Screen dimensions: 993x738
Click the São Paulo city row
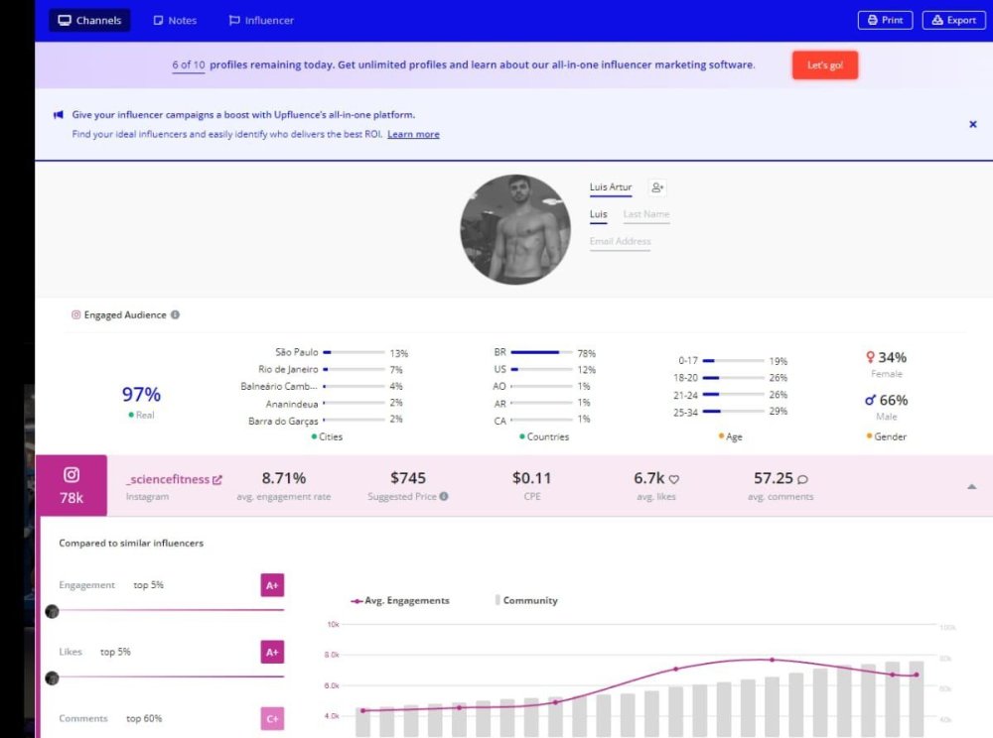tap(341, 352)
